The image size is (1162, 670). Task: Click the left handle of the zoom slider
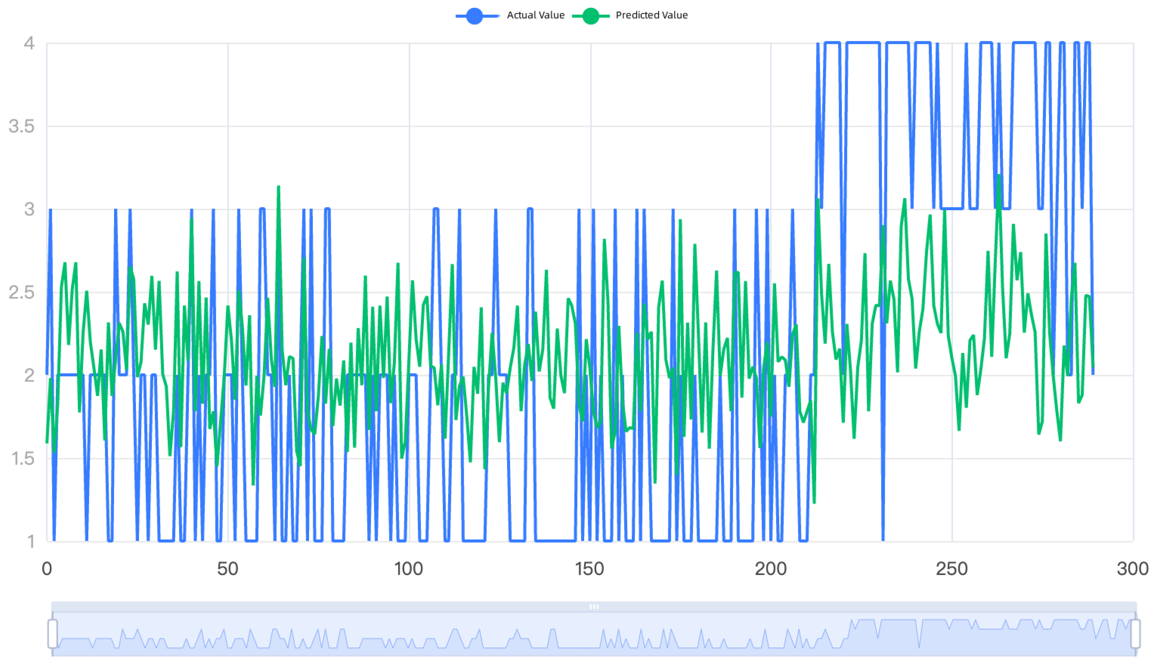click(x=53, y=633)
